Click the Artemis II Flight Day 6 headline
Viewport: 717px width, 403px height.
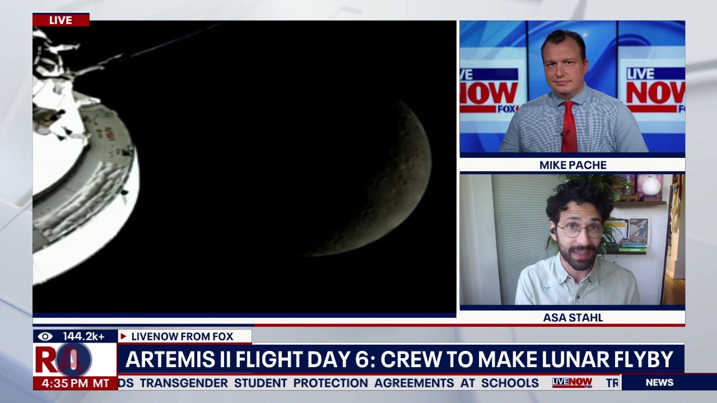pos(399,359)
